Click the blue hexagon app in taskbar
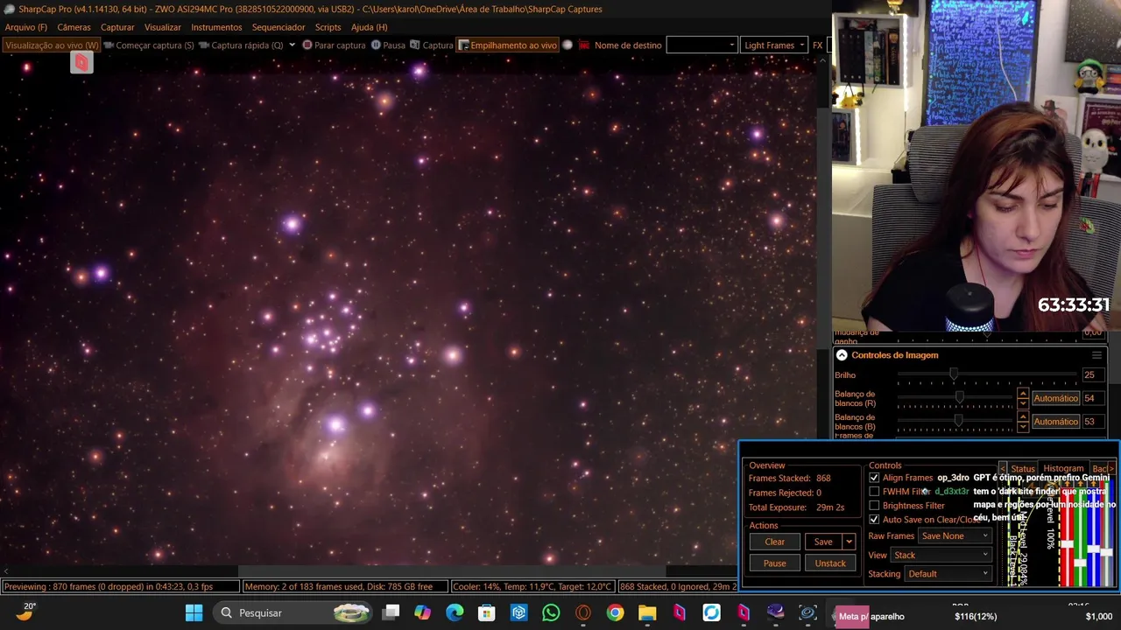 point(518,612)
